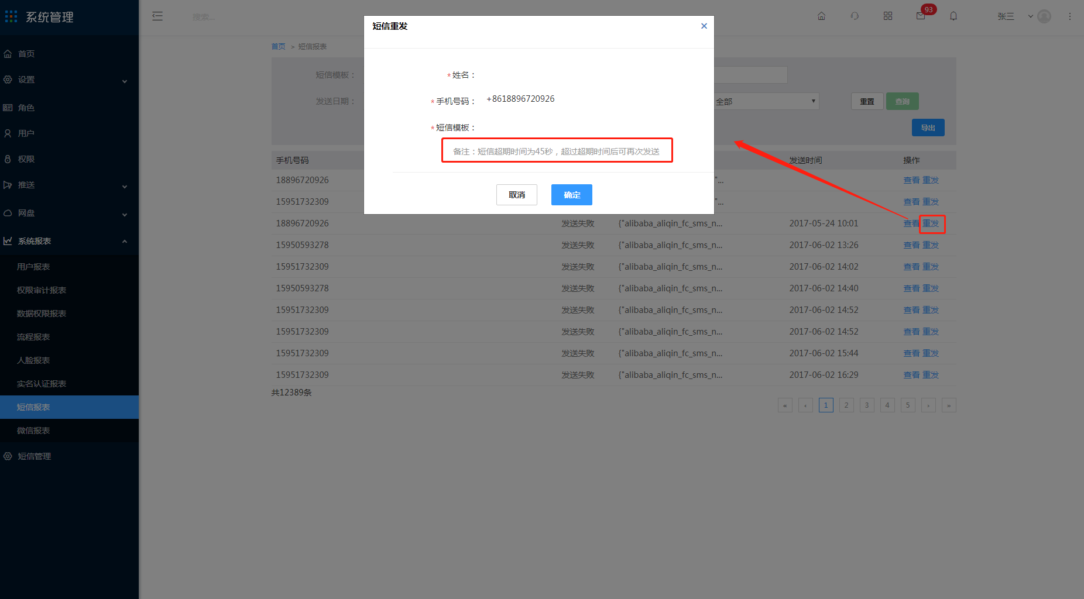
Task: Click 查看 for the 2017-06-02 13:26 row
Action: pos(911,245)
